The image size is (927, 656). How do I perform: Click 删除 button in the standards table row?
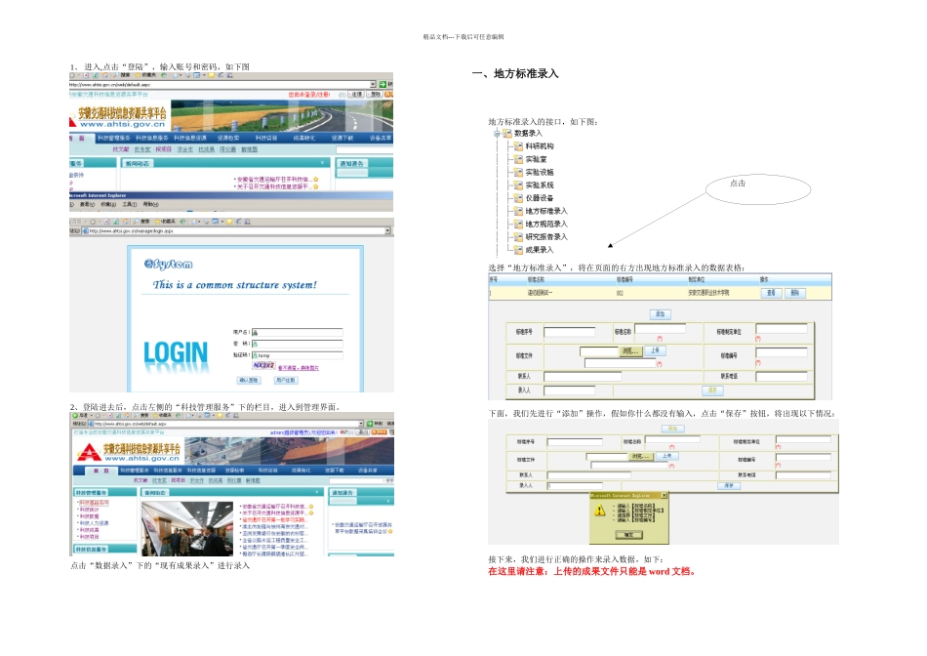pyautogui.click(x=794, y=293)
